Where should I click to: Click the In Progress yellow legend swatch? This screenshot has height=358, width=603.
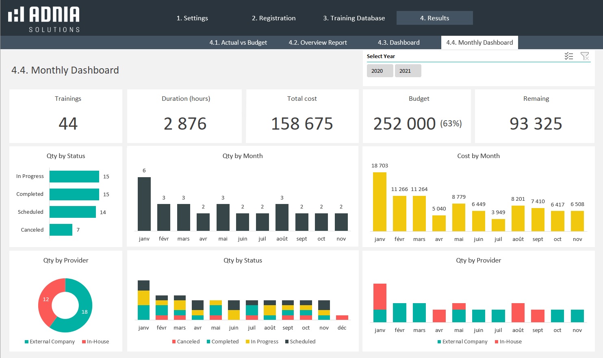247,342
